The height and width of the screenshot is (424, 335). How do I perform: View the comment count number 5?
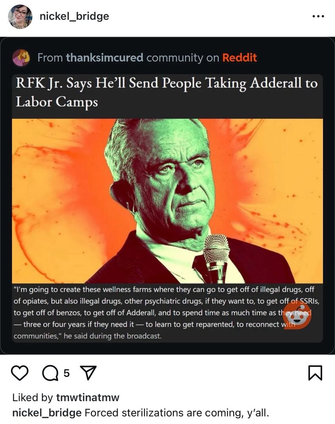67,373
